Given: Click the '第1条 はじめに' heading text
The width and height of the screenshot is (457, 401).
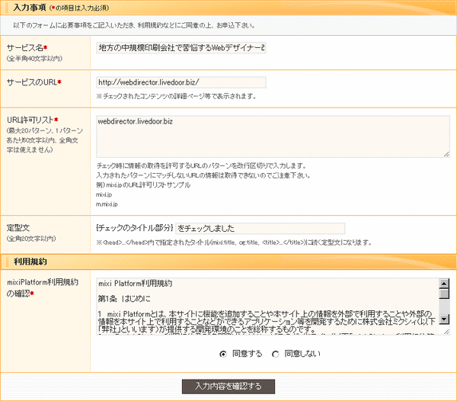Looking at the screenshot, I should click(124, 299).
